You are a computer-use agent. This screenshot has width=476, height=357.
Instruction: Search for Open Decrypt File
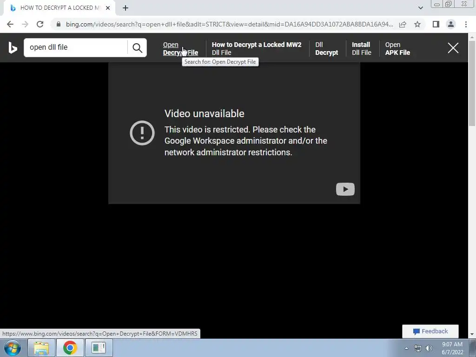[x=180, y=48]
